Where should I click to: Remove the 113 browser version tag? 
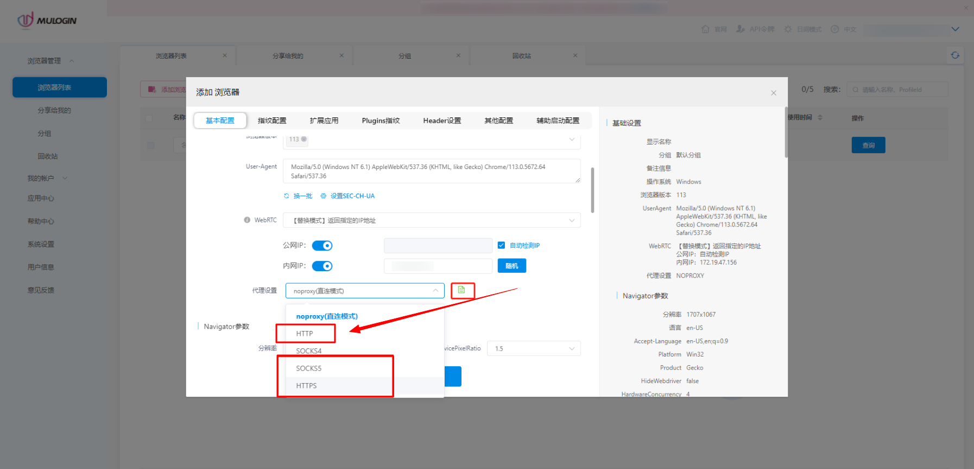[x=304, y=139]
